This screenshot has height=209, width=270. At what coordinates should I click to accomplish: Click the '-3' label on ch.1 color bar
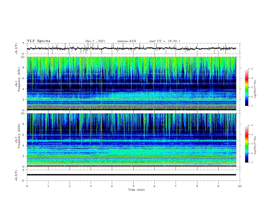tap(251, 69)
